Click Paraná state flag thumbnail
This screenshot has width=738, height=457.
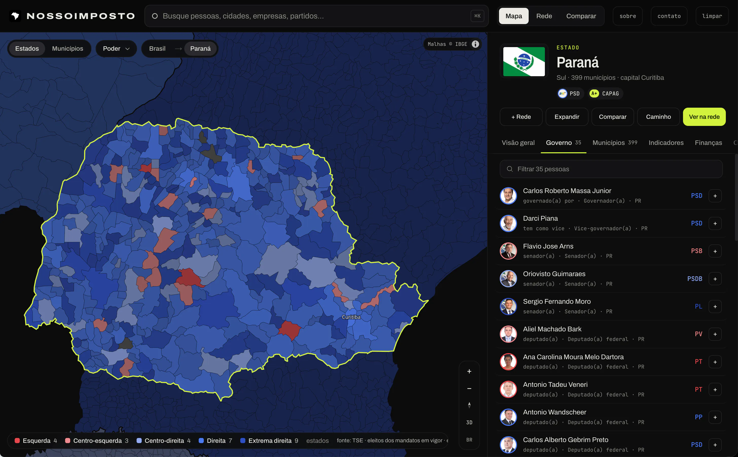pos(524,61)
